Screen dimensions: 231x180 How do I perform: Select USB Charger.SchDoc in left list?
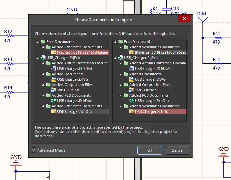point(83,111)
